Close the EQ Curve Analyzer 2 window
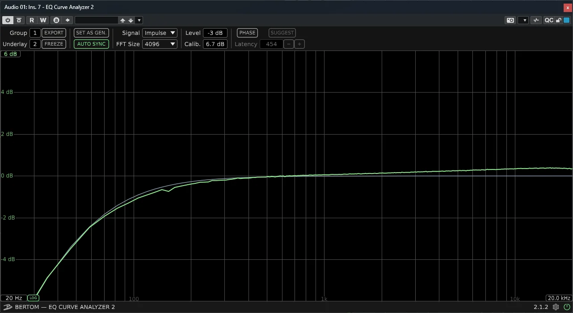573x313 pixels. pyautogui.click(x=568, y=7)
